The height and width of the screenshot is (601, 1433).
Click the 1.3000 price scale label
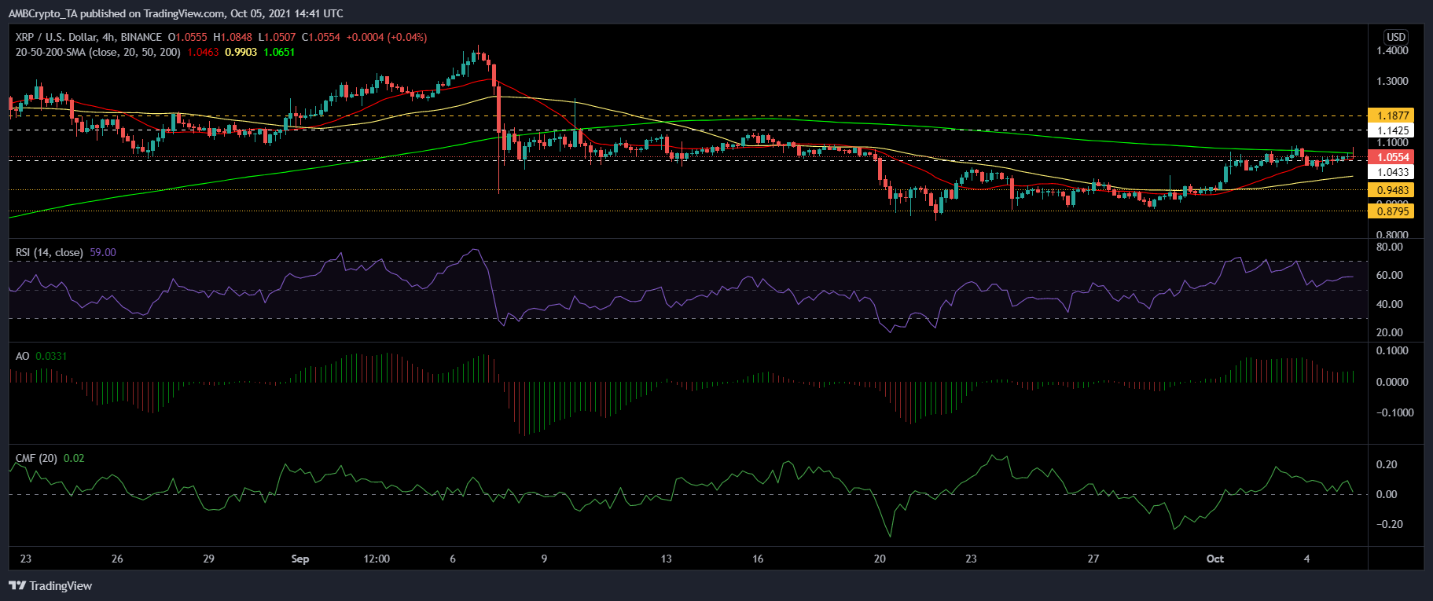coord(1392,81)
